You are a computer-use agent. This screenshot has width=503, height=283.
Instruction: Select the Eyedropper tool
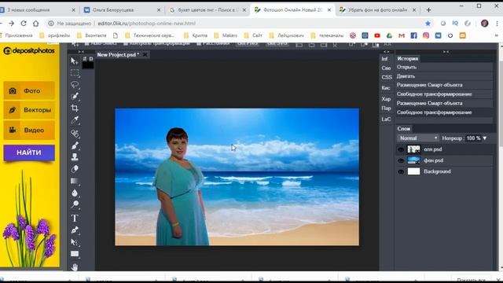pos(75,120)
